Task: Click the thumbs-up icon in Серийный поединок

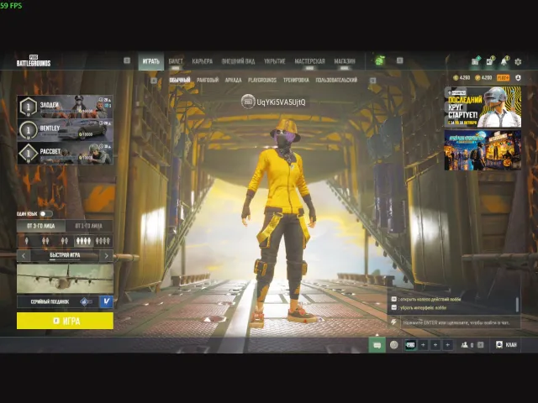Action: [86, 301]
